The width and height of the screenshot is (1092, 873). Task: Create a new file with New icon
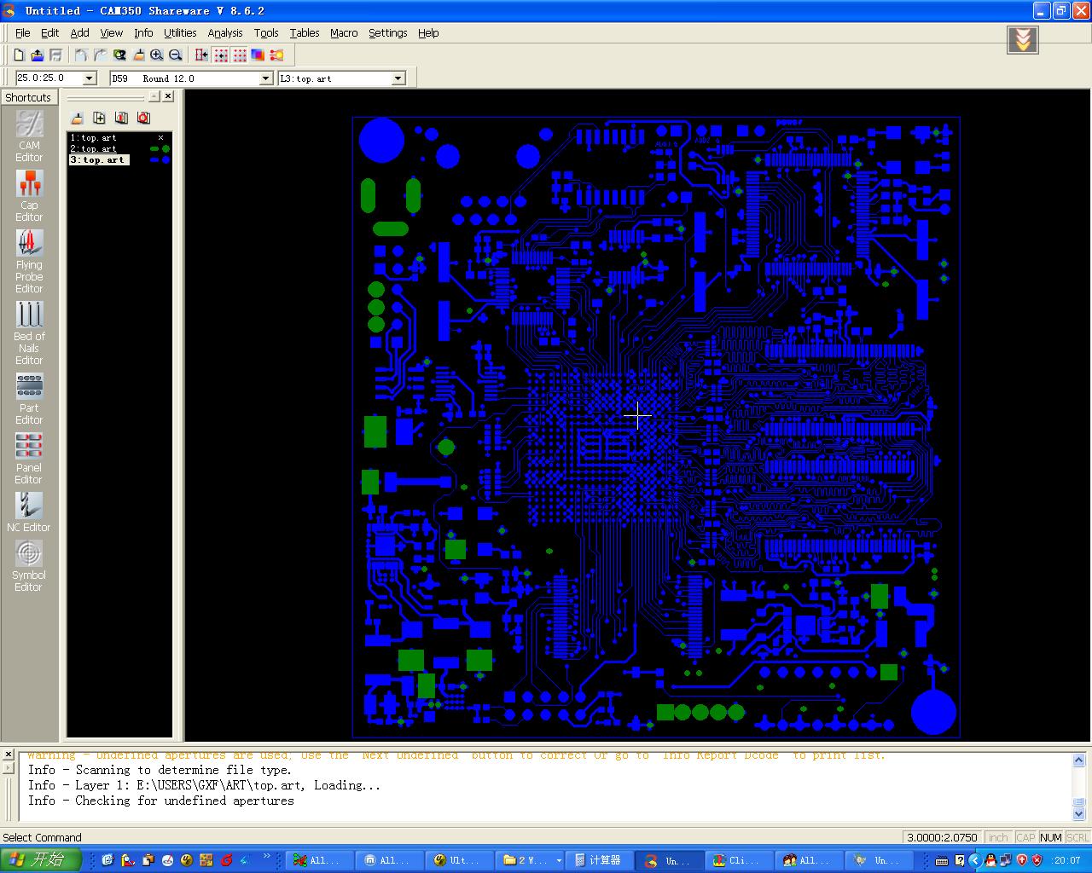19,55
